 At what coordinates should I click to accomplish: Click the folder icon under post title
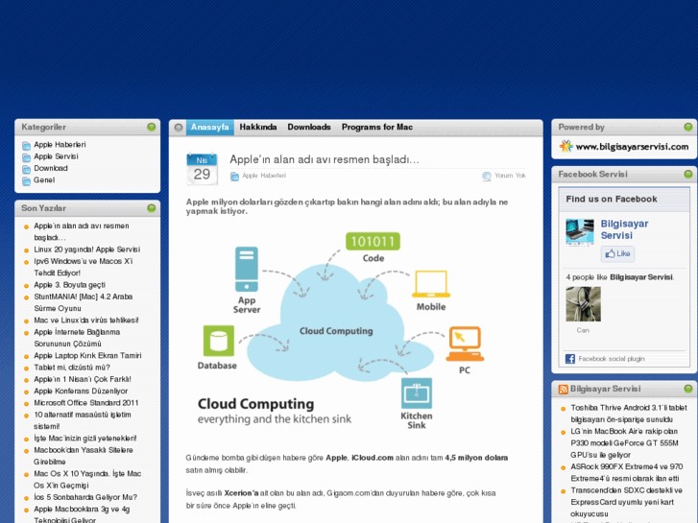pos(234,177)
